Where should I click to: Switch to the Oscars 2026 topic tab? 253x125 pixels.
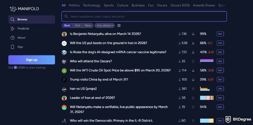180,5
